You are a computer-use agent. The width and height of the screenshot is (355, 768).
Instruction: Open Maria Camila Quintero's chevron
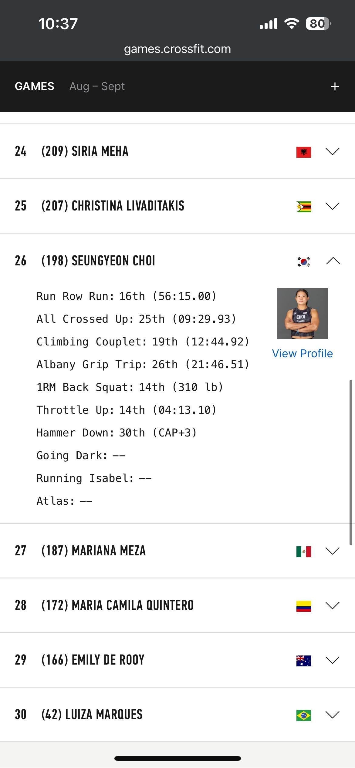click(x=332, y=605)
